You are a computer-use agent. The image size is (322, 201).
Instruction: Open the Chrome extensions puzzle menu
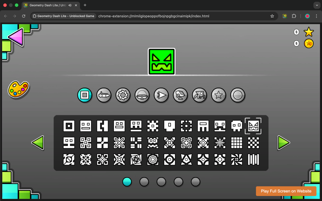tap(294, 16)
